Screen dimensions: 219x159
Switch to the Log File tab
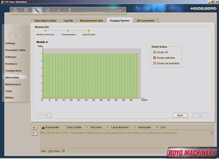pos(68,21)
